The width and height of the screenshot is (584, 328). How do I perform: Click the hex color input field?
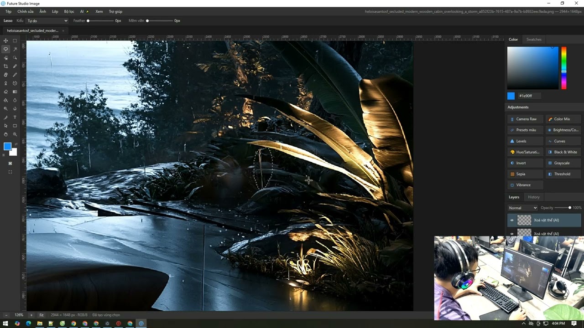(530, 96)
